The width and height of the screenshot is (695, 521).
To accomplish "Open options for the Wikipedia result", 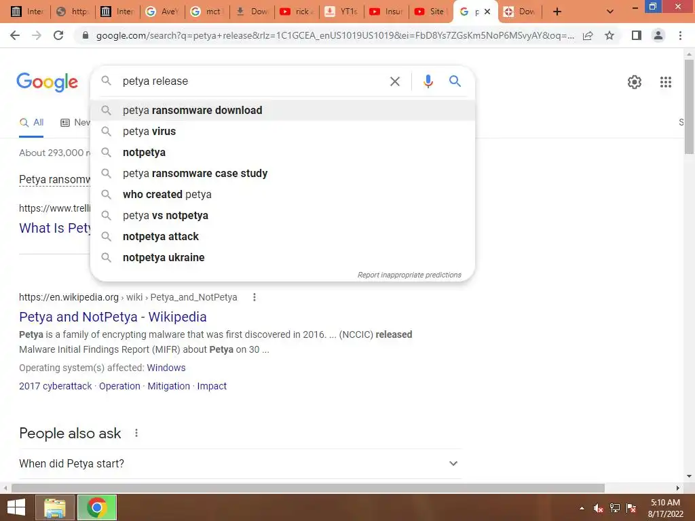I will [254, 297].
